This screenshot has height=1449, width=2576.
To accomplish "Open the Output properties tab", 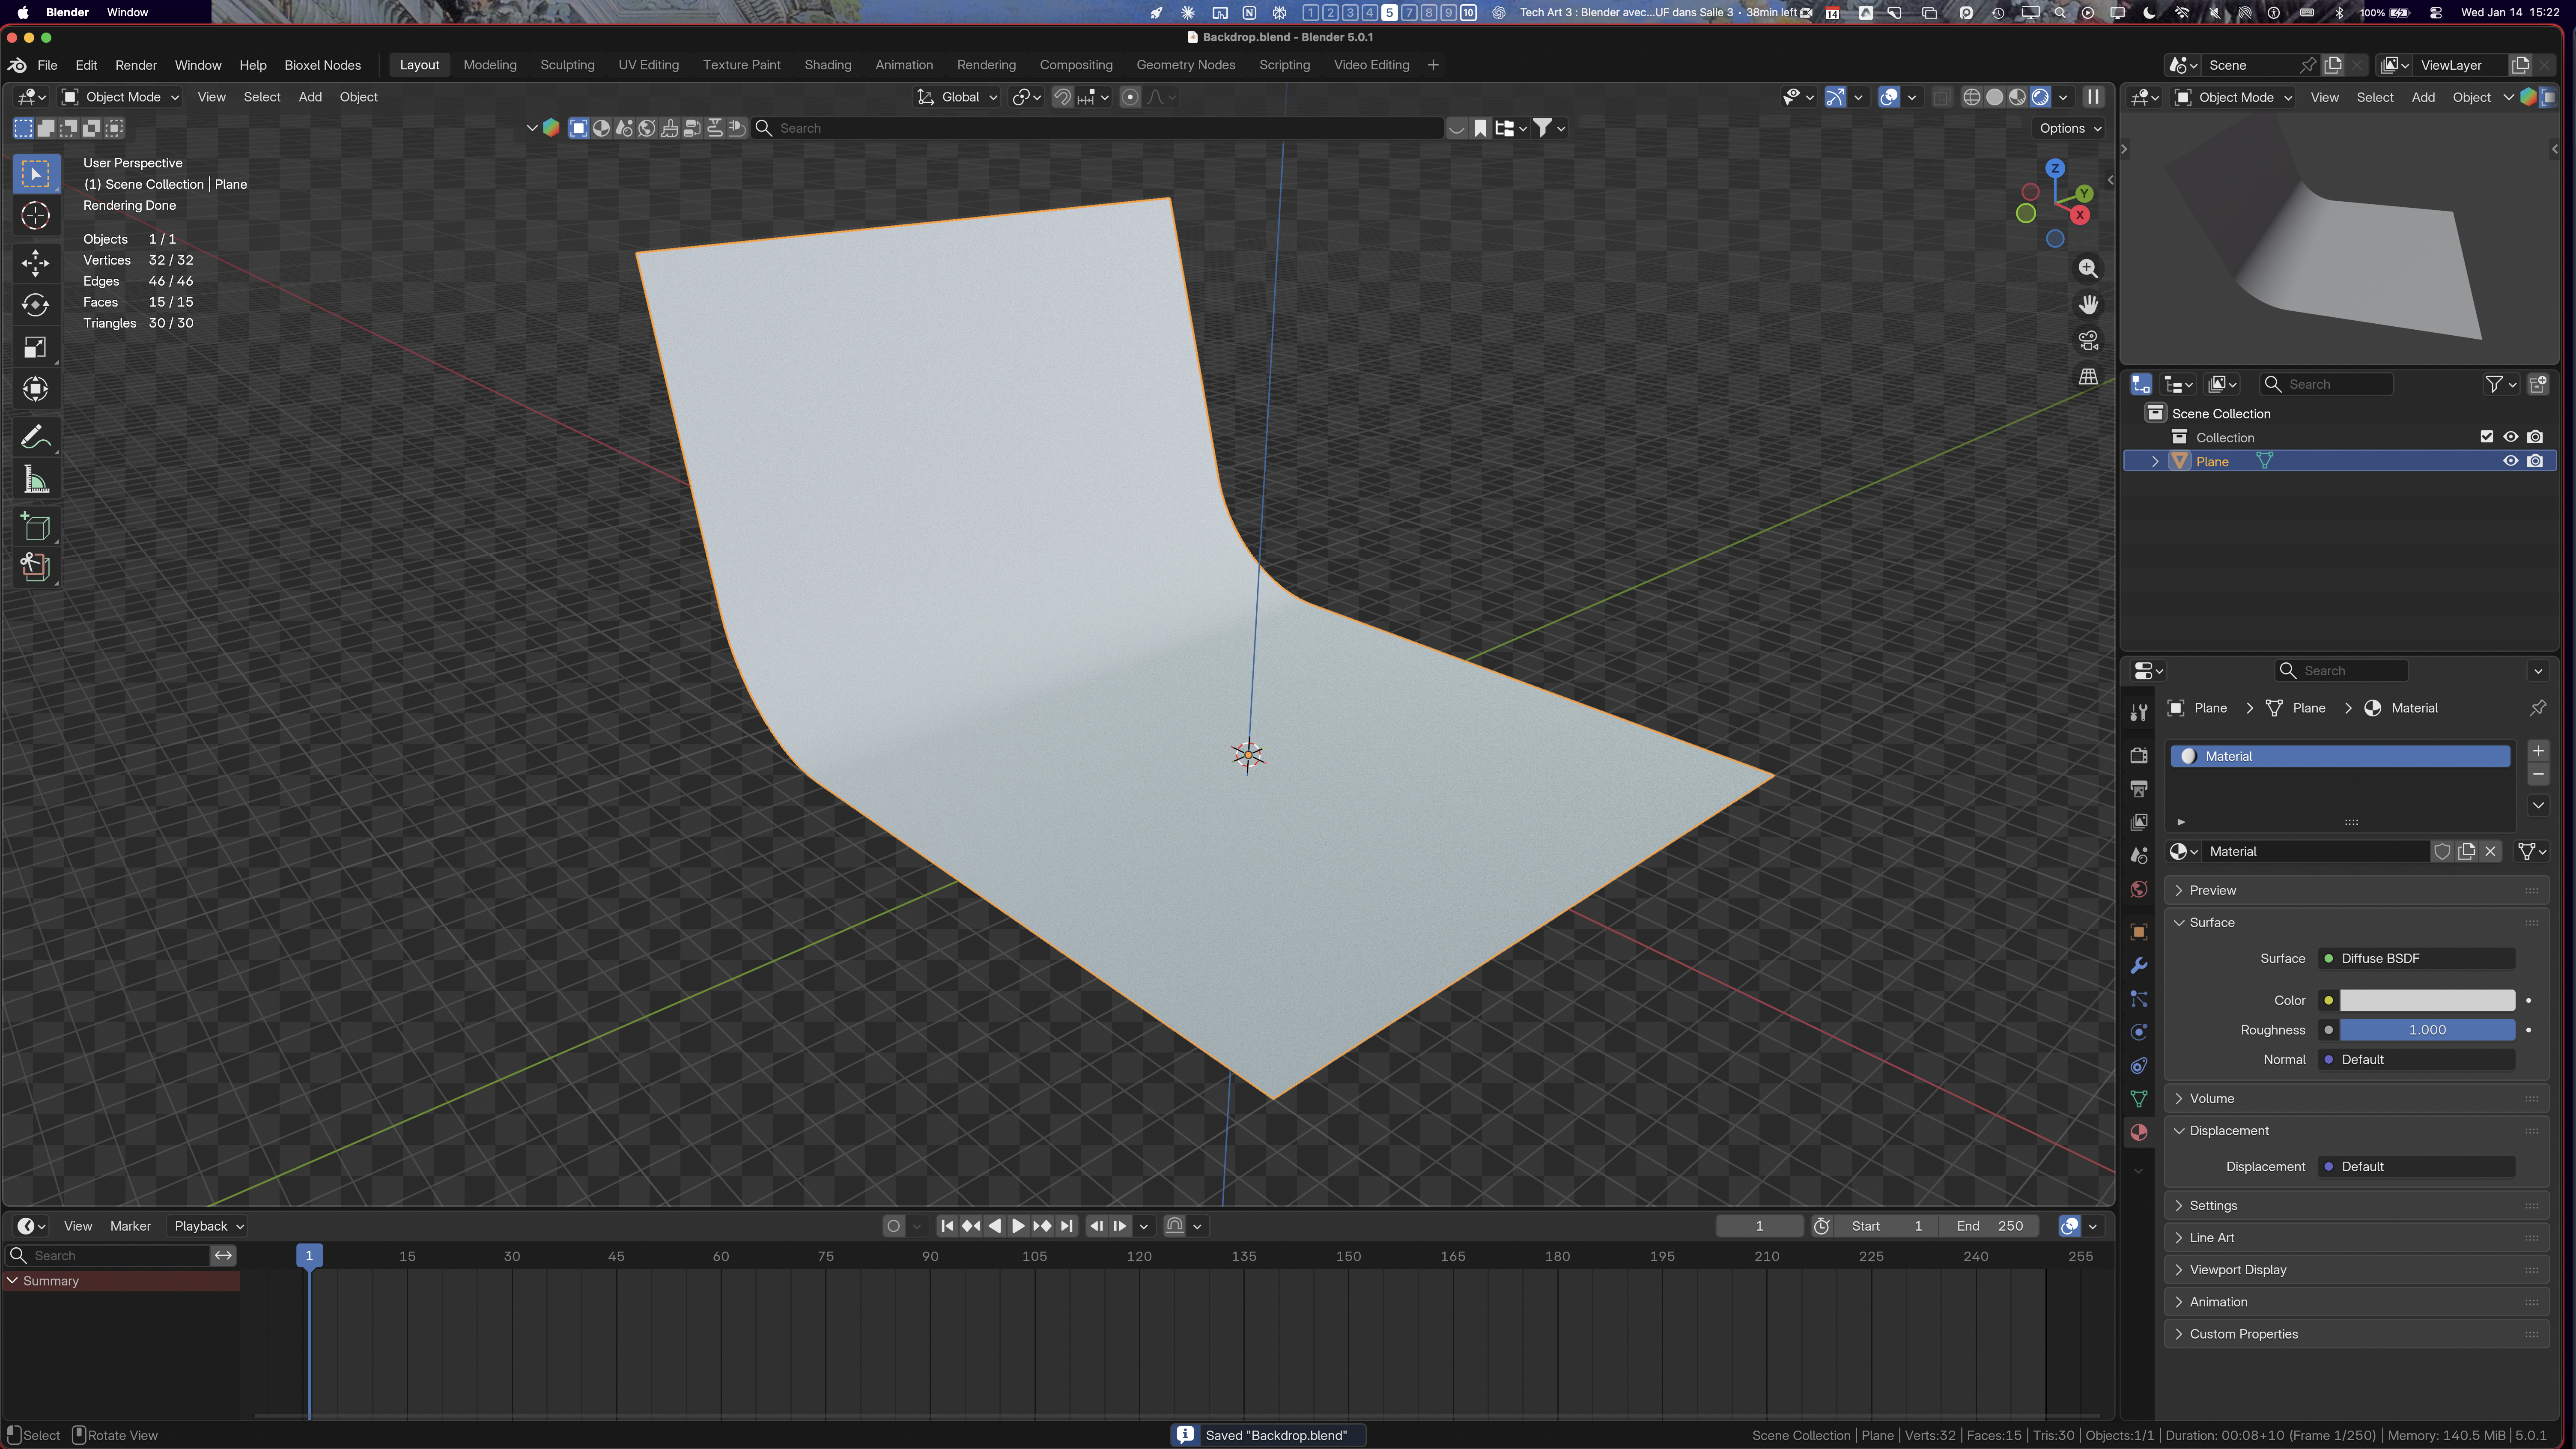I will [x=2139, y=789].
